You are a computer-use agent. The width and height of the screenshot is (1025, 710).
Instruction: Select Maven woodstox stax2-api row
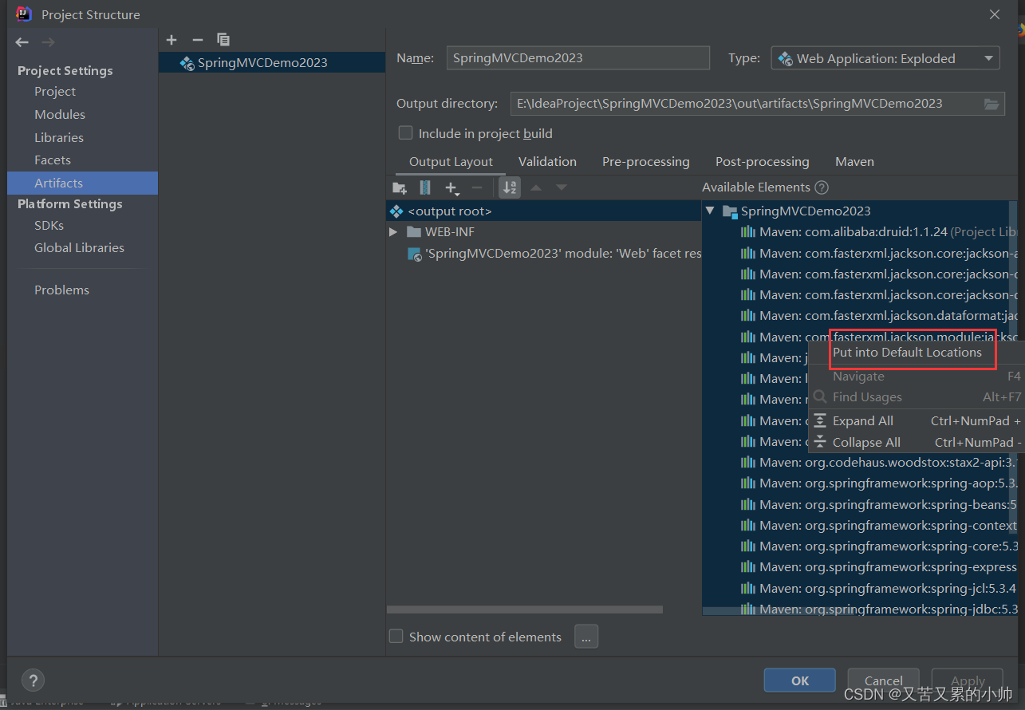[860, 462]
